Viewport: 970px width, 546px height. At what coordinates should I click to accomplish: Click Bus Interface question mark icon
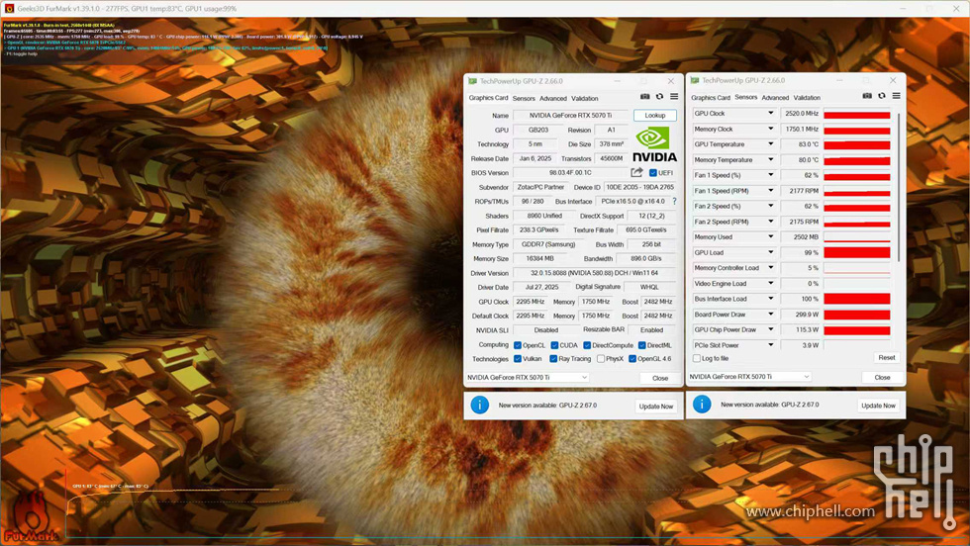pyautogui.click(x=674, y=202)
